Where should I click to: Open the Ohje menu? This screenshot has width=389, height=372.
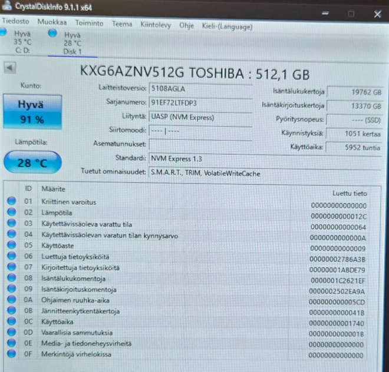click(187, 26)
